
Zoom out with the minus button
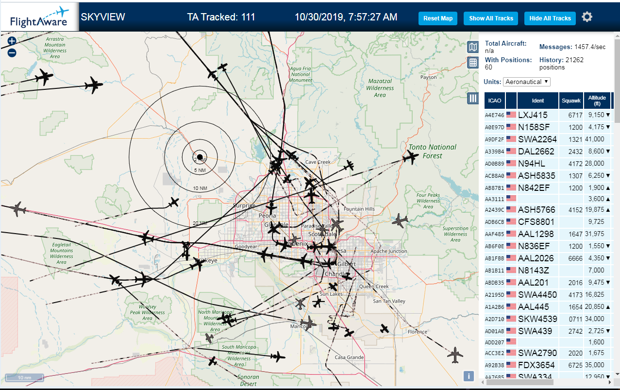(x=12, y=52)
